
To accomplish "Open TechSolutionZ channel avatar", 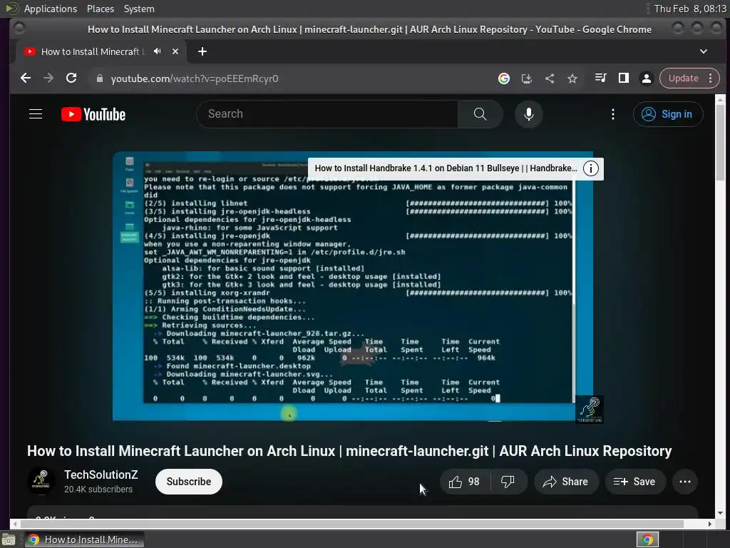I will 41,482.
